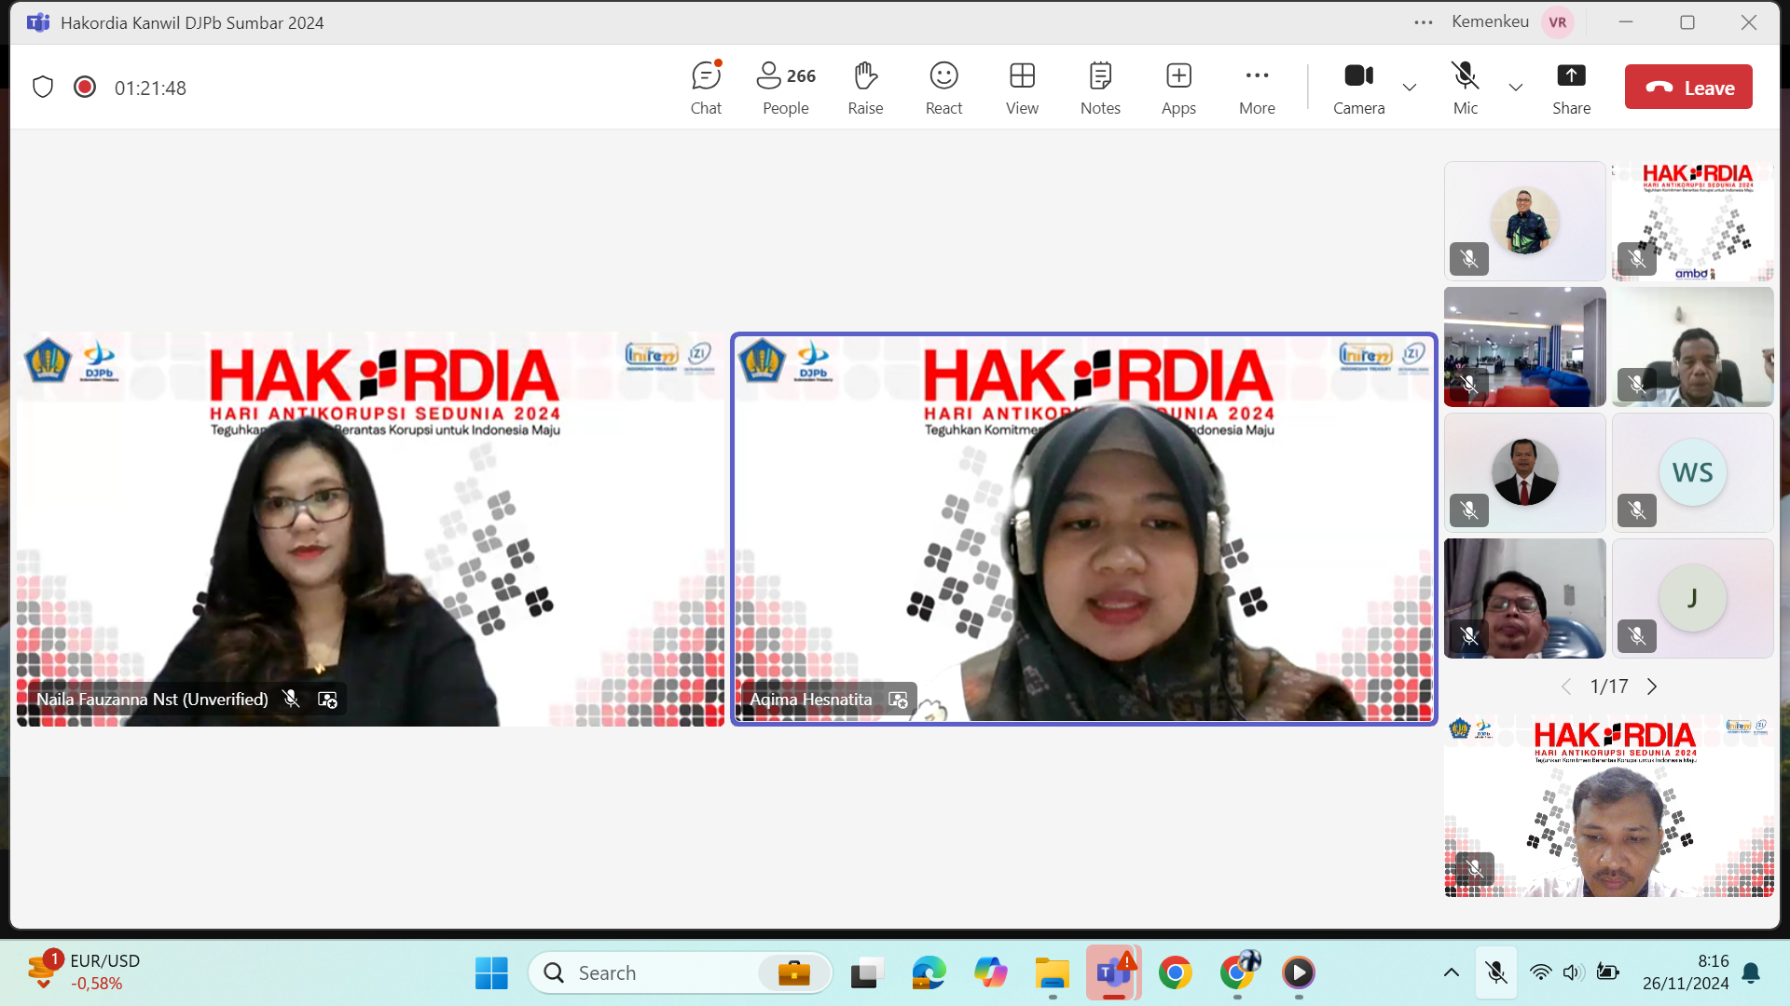Screen dimensions: 1790x1006
Task: Open self-view video preview
Action: click(x=1609, y=806)
